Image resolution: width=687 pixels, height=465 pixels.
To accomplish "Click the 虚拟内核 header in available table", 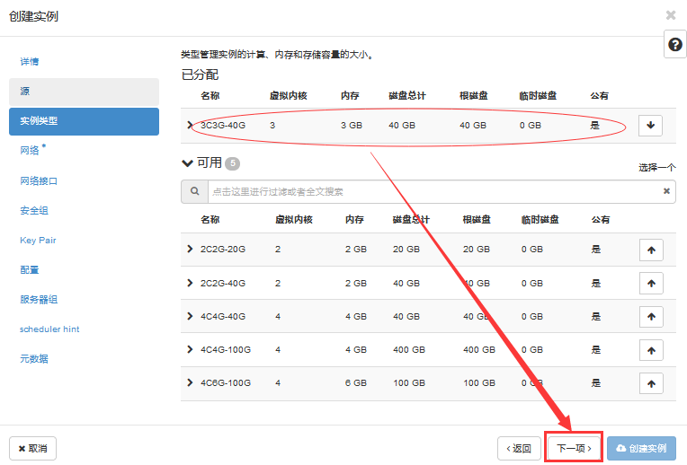I will click(293, 220).
